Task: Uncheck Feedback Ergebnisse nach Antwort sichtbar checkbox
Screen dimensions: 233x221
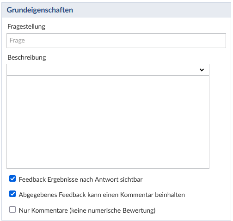Action: [12, 178]
